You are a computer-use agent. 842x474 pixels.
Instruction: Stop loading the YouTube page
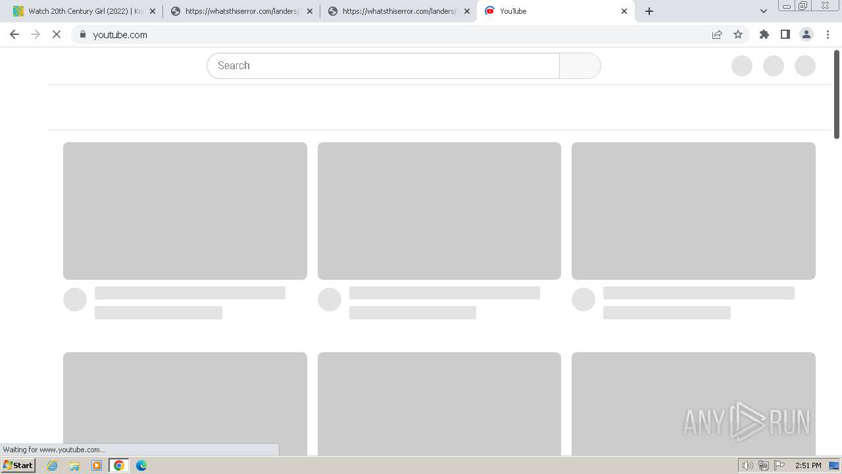(x=57, y=34)
